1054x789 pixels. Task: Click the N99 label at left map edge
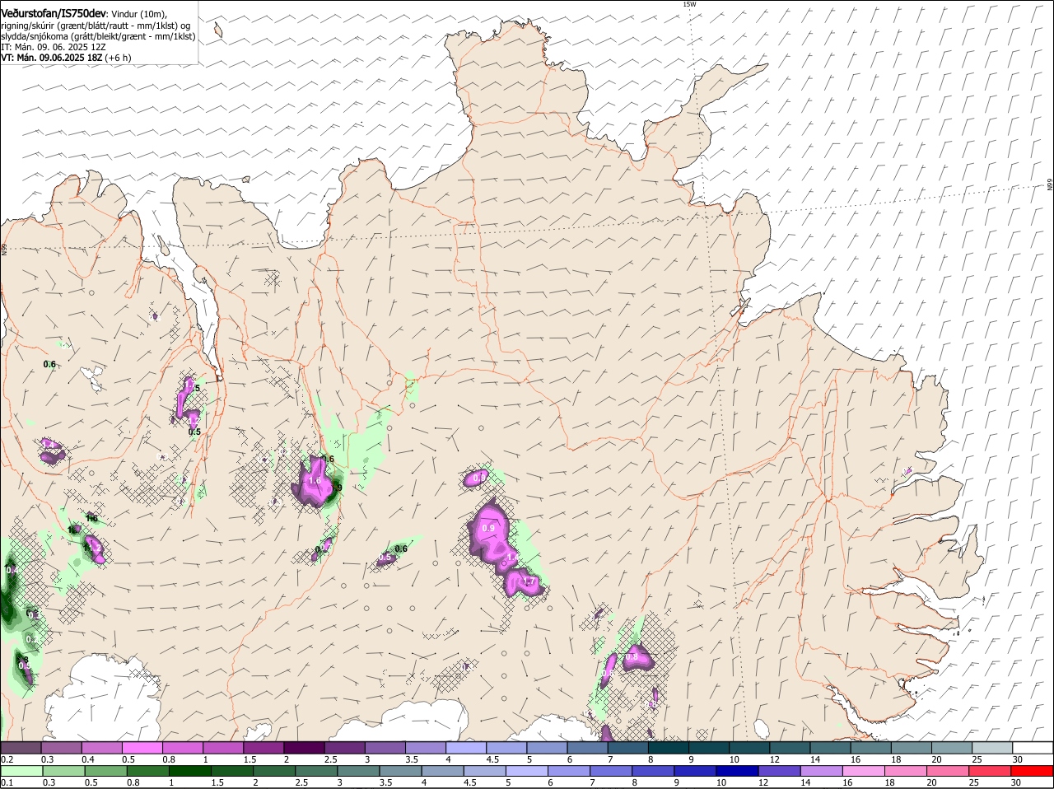tap(4, 249)
